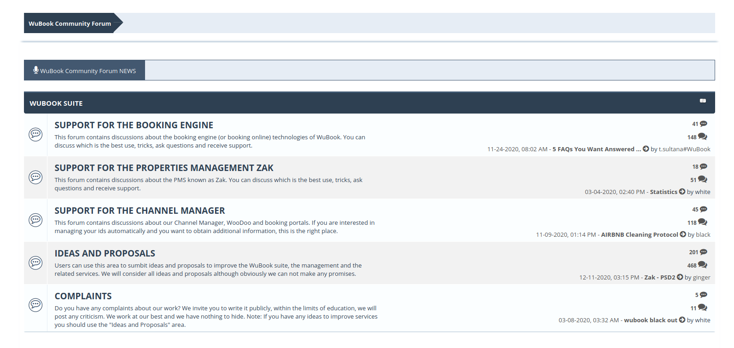Open the 5 FAQs You Want Answered post
Viewport: 734px width, 348px height.
(x=597, y=149)
